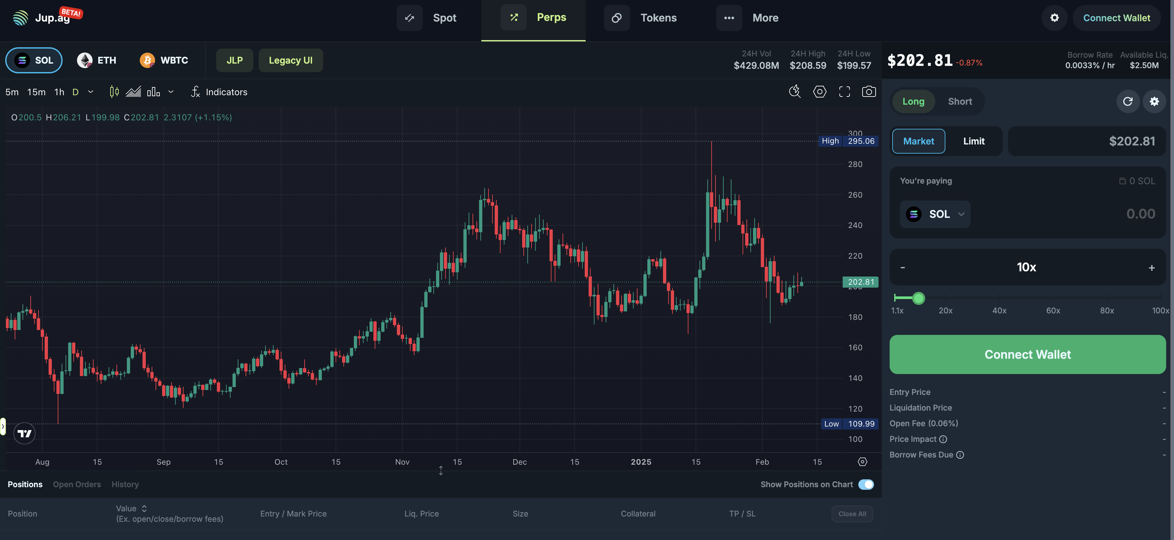Open trade panel settings gear
This screenshot has width=1174, height=540.
point(1154,101)
